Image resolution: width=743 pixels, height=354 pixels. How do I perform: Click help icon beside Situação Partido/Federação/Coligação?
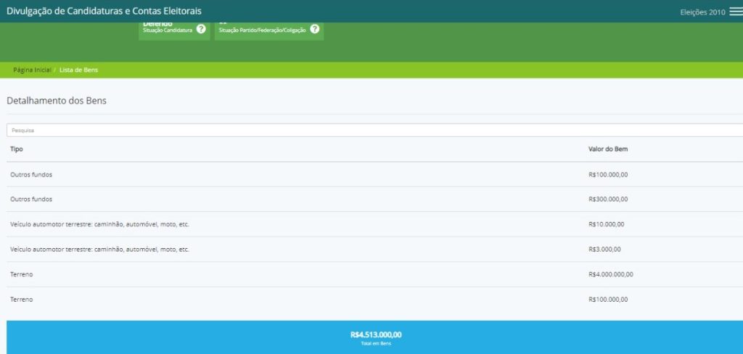[314, 29]
